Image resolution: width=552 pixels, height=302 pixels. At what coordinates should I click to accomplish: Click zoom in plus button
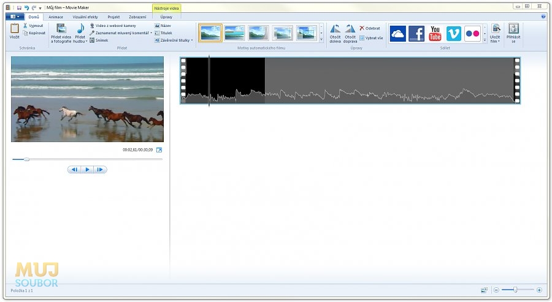[539, 290]
